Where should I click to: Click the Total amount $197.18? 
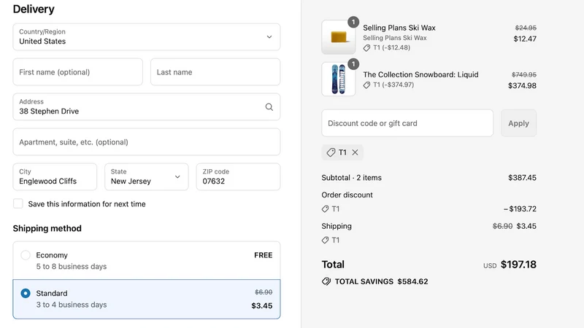518,265
